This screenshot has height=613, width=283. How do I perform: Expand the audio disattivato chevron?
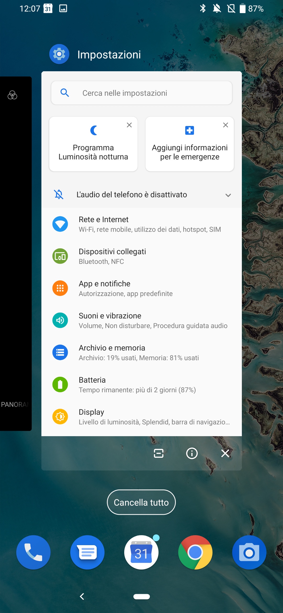click(228, 195)
